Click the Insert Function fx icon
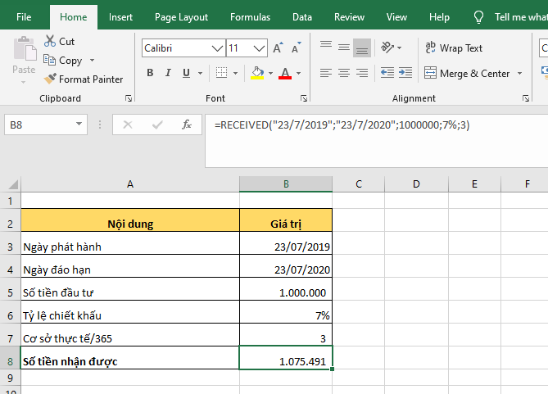Viewport: 548px width, 394px height. click(187, 125)
